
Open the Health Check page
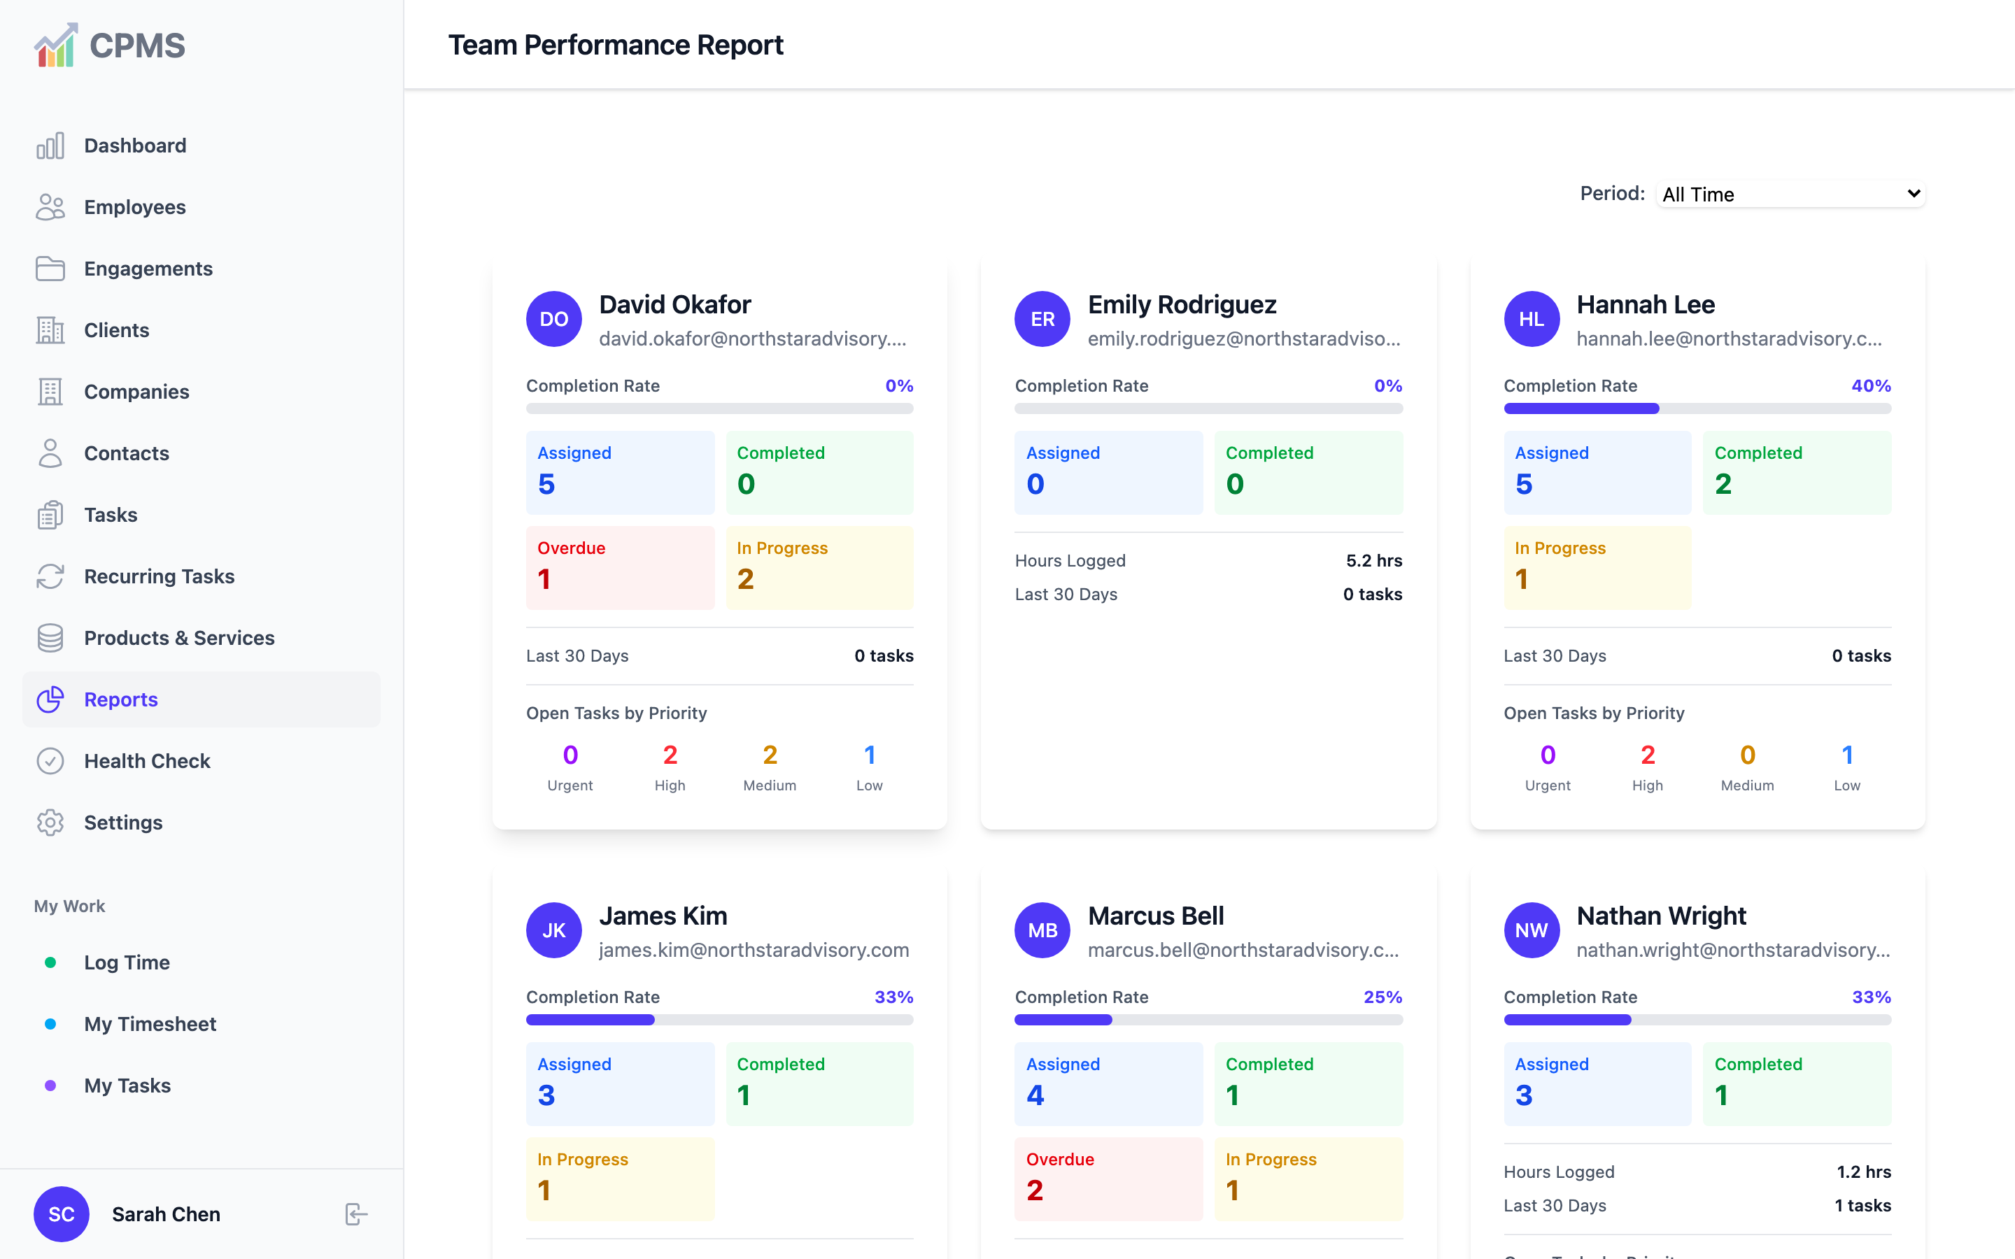[201, 762]
